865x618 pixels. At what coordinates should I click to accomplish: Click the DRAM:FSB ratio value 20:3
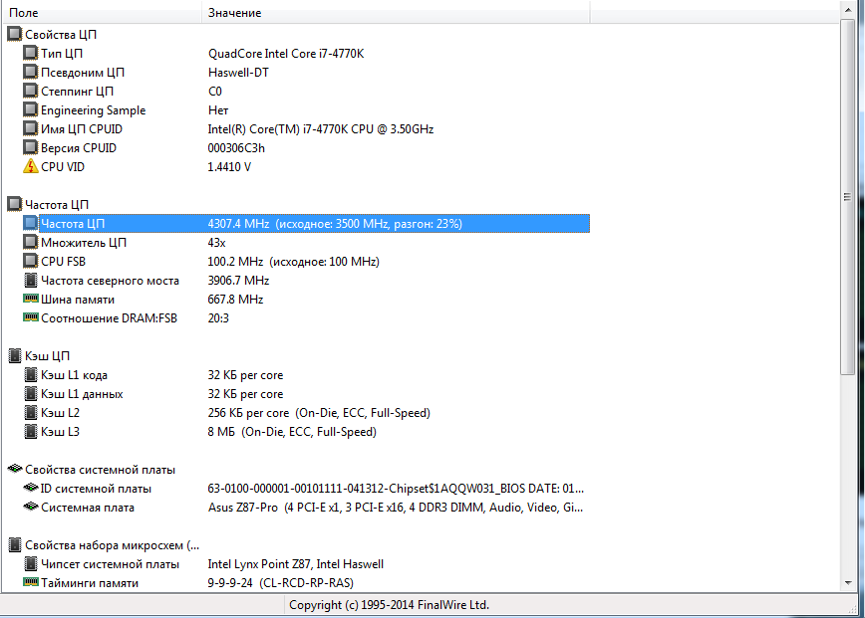coord(218,317)
